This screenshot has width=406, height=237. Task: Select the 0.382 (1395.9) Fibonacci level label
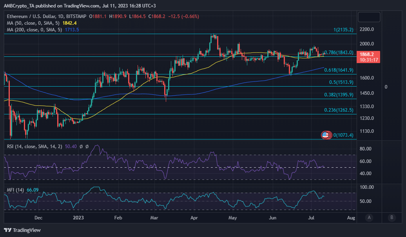click(x=339, y=95)
